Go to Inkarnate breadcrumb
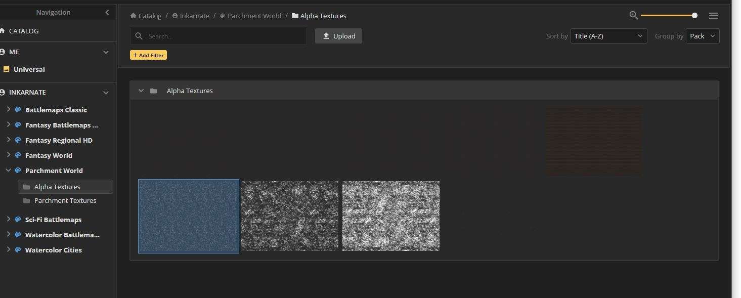This screenshot has height=298, width=741. pos(191,16)
